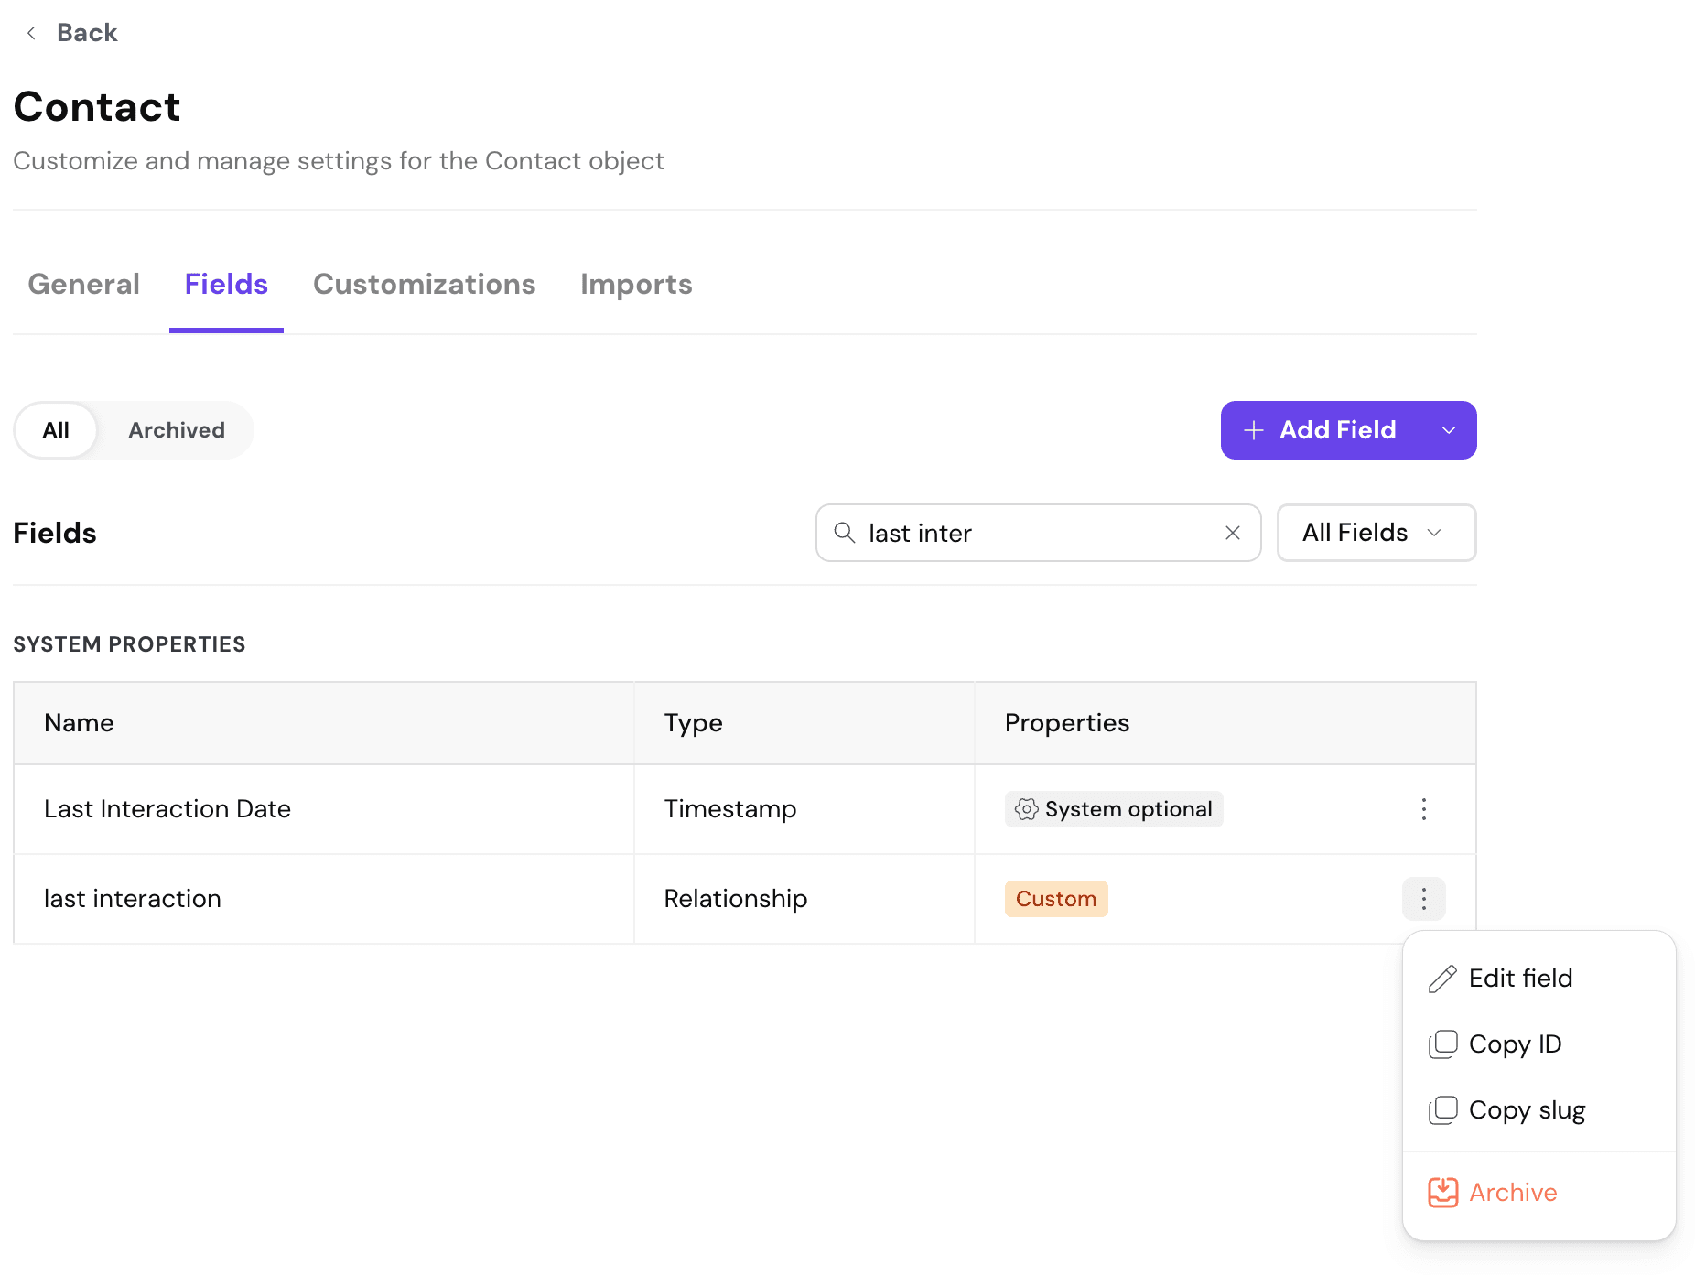Image resolution: width=1695 pixels, height=1276 pixels.
Task: Choose Copy ID from the menu
Action: pos(1539,1044)
